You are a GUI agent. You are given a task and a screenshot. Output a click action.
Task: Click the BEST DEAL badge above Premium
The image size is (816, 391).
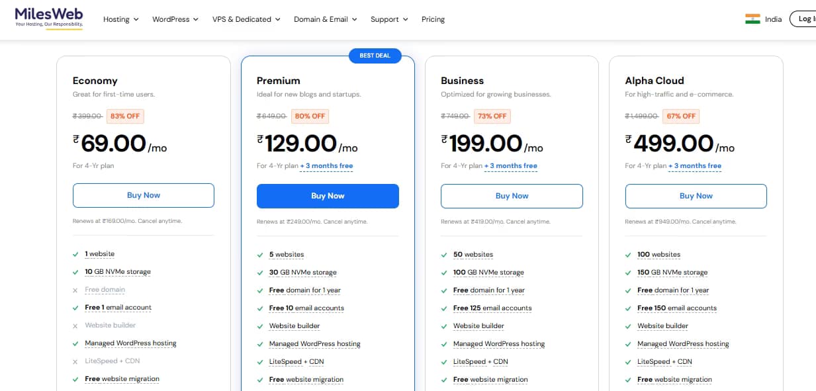click(375, 56)
